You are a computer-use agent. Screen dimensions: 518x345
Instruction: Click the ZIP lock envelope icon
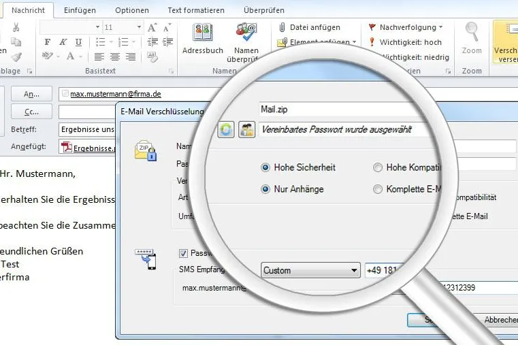(146, 150)
